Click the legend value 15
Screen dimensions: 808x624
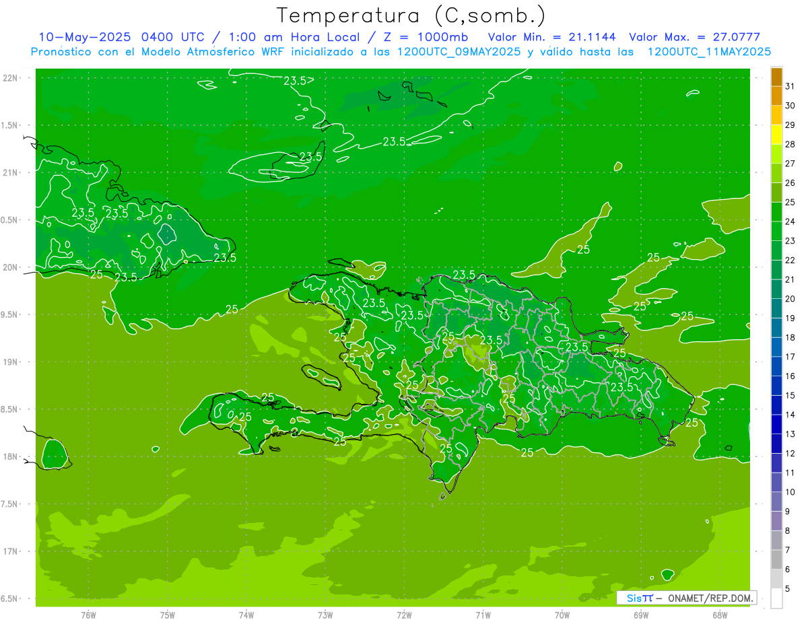[x=790, y=395]
